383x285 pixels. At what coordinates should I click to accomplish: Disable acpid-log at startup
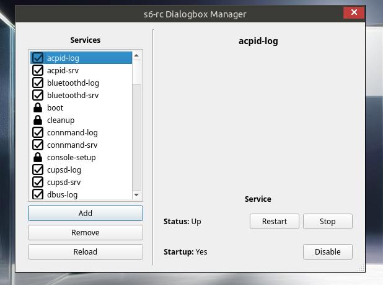point(328,251)
